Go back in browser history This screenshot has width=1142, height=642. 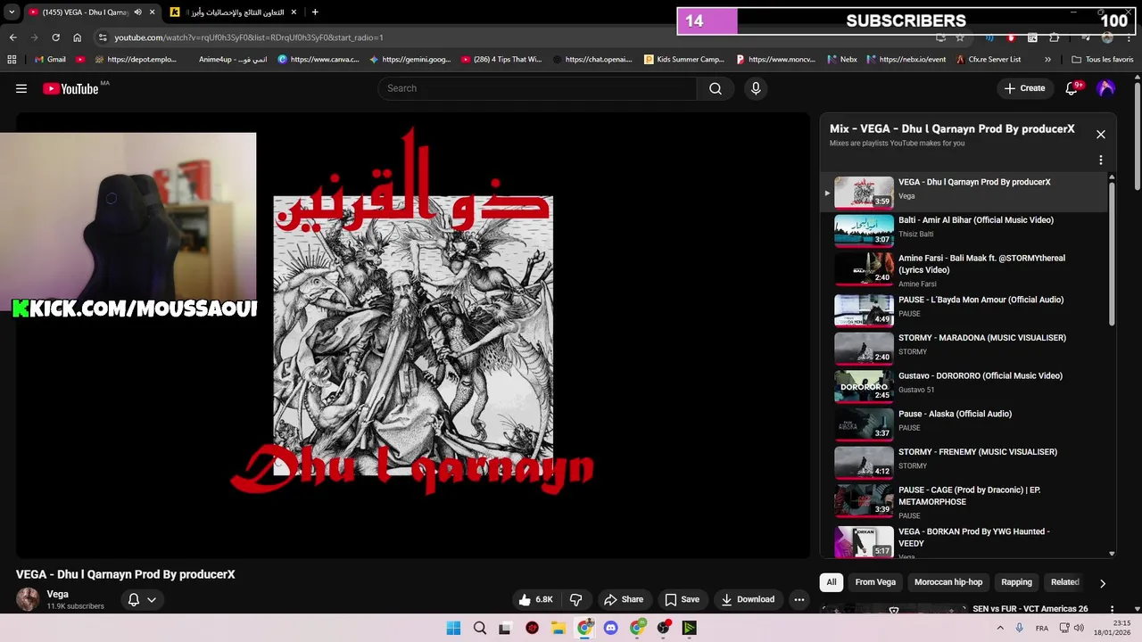(x=13, y=37)
